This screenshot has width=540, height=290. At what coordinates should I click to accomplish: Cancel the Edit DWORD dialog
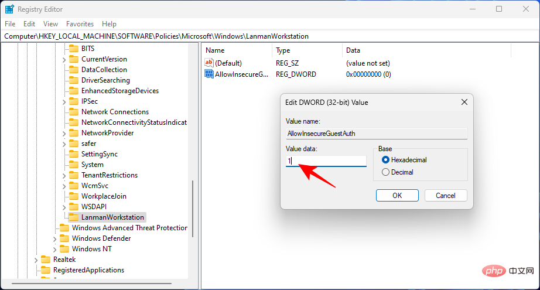tap(446, 195)
